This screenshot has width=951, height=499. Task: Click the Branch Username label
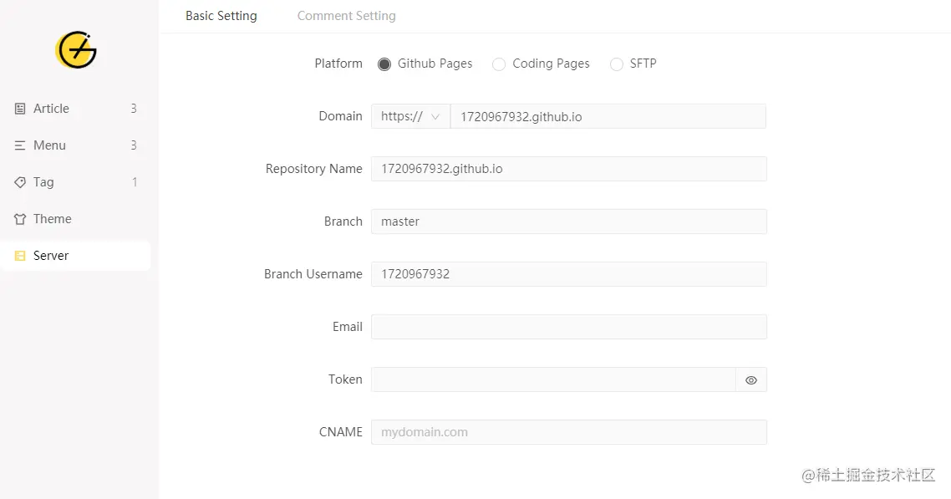click(313, 274)
